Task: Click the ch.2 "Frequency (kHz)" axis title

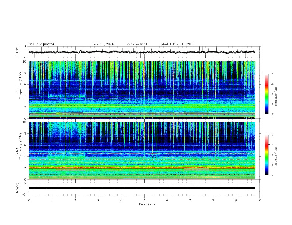Action: tap(21, 146)
